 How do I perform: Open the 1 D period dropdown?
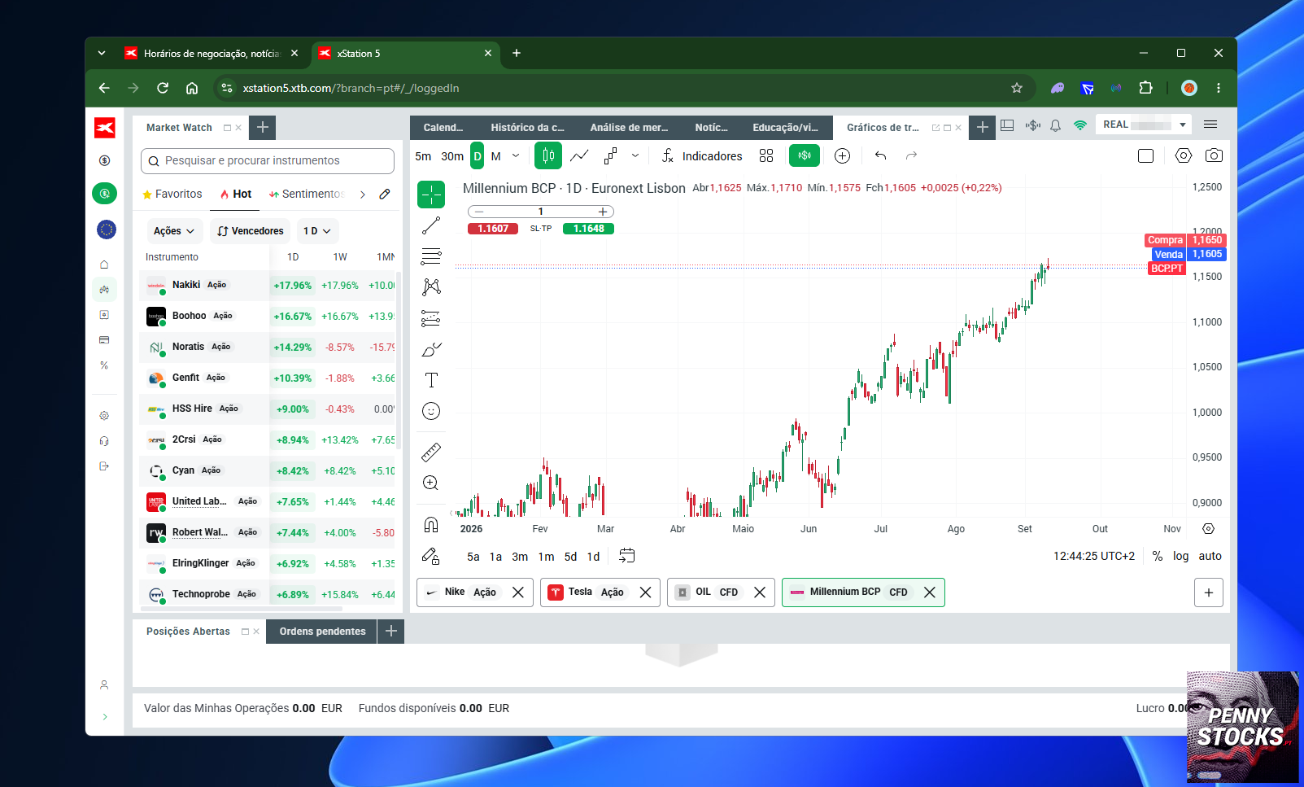coord(317,231)
